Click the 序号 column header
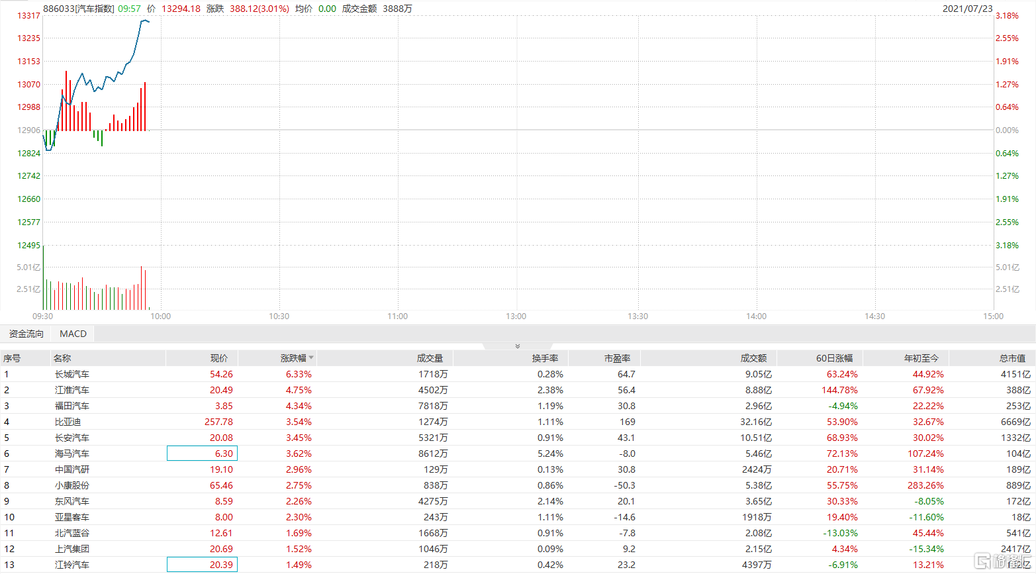The image size is (1036, 574). [12, 358]
